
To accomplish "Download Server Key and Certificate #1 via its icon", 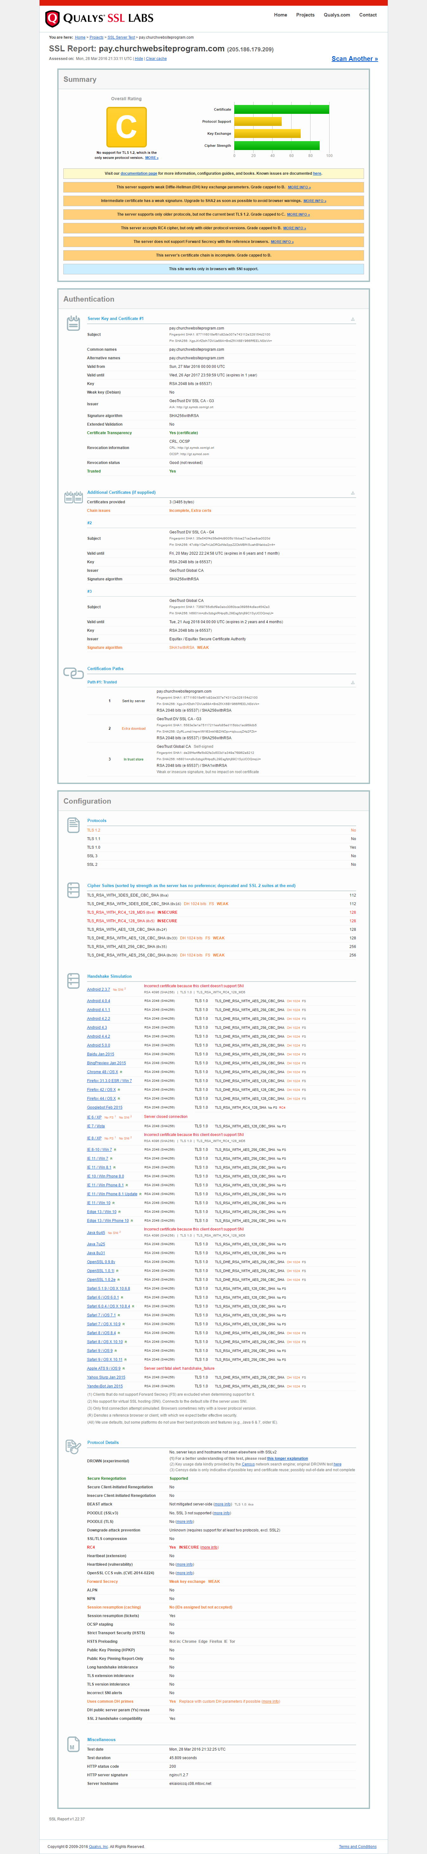I will [x=352, y=319].
